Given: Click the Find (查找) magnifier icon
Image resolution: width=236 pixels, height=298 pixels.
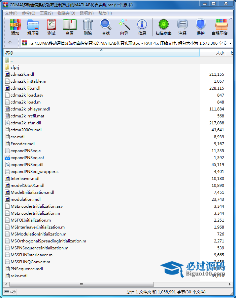Looking at the screenshot, I should [106, 25].
